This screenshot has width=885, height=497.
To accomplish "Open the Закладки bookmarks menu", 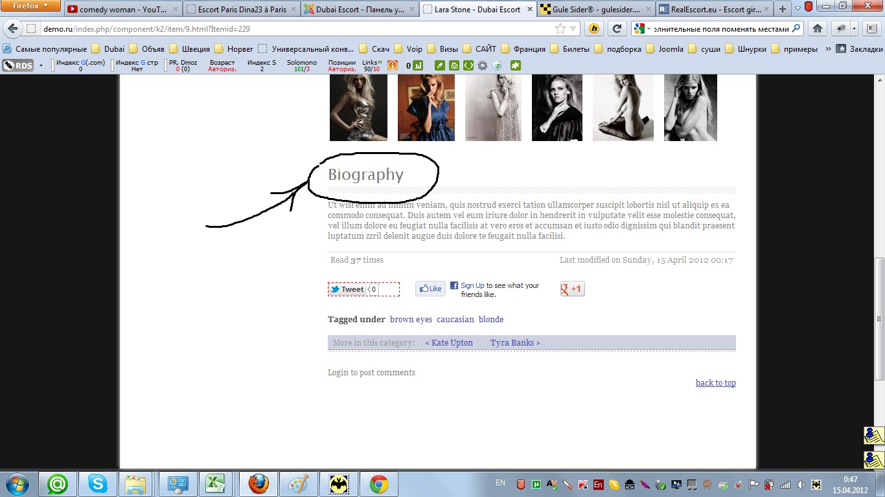I will (859, 49).
